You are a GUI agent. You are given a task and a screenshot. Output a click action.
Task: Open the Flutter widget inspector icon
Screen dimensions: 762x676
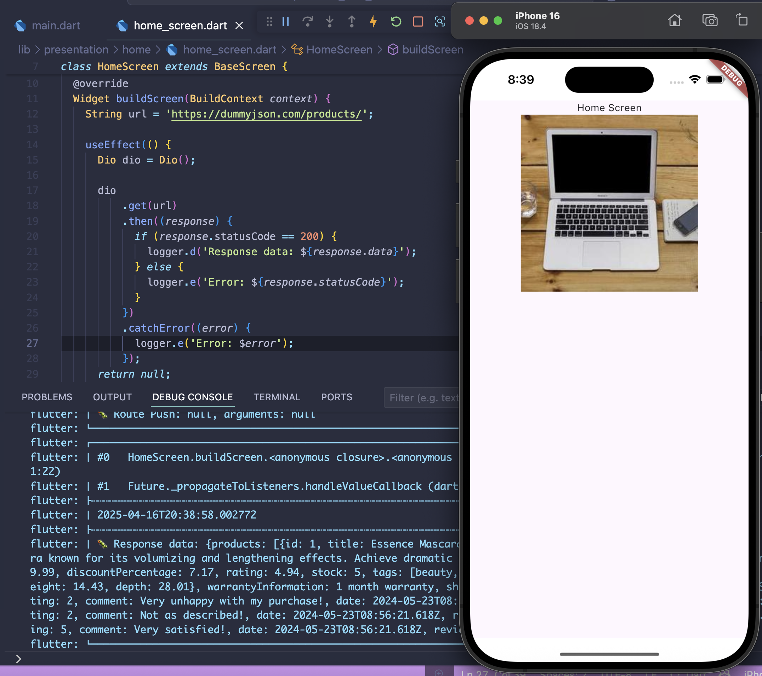tap(440, 22)
